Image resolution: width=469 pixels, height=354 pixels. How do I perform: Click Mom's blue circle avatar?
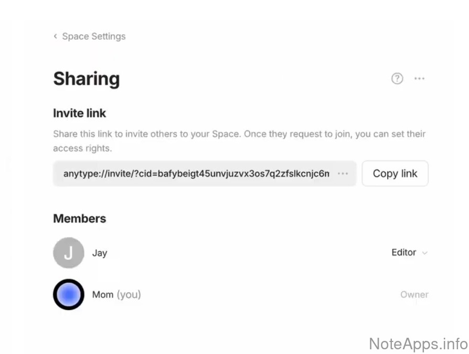pyautogui.click(x=69, y=294)
